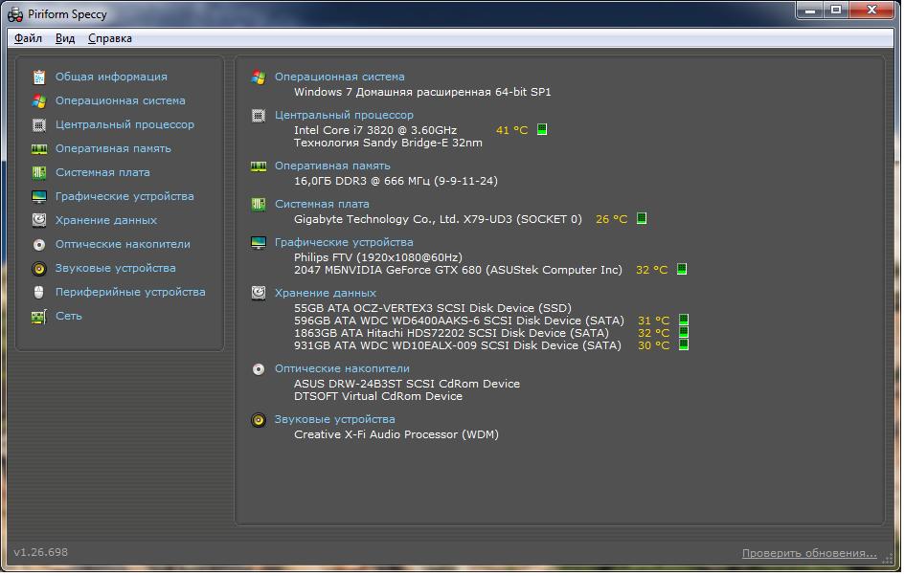Image resolution: width=905 pixels, height=576 pixels.
Task: Click the Оперативная память sidebar RAM icon
Action: [39, 148]
